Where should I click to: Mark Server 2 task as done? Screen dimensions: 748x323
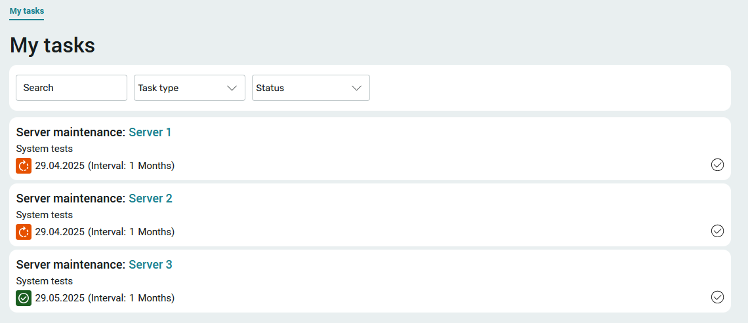click(717, 231)
